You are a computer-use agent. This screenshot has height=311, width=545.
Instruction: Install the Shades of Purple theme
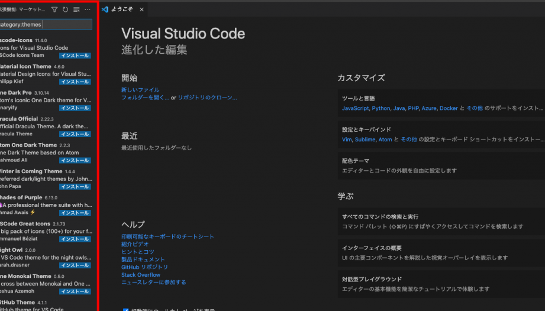pos(75,213)
